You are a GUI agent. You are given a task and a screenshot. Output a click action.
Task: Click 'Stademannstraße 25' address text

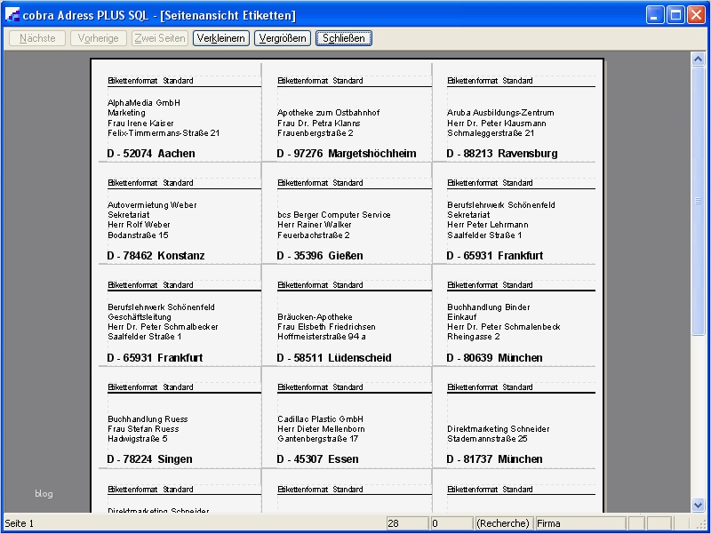coord(487,439)
